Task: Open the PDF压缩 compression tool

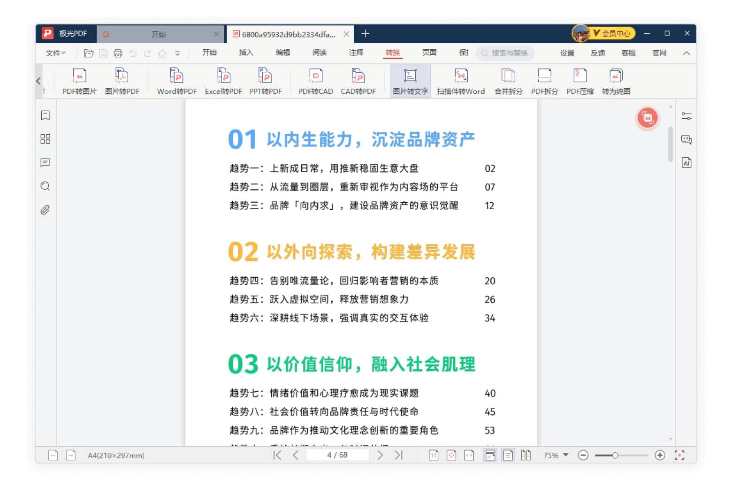Action: [580, 81]
